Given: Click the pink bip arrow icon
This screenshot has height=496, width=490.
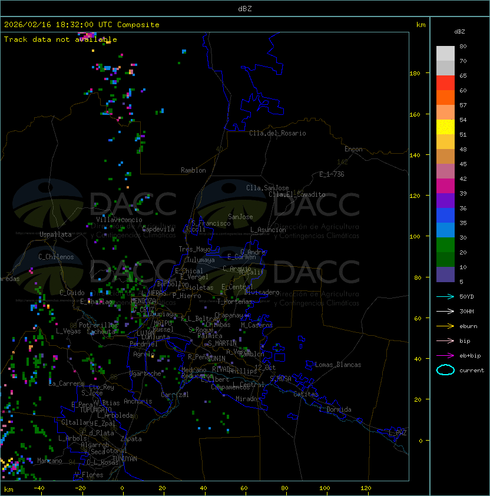Looking at the screenshot, I should (x=445, y=340).
